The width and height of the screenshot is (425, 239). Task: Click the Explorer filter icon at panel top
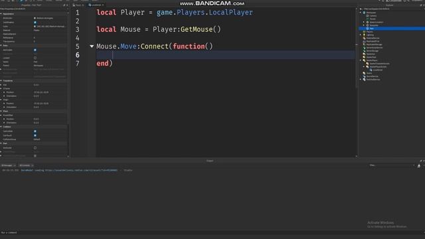[x=361, y=9]
